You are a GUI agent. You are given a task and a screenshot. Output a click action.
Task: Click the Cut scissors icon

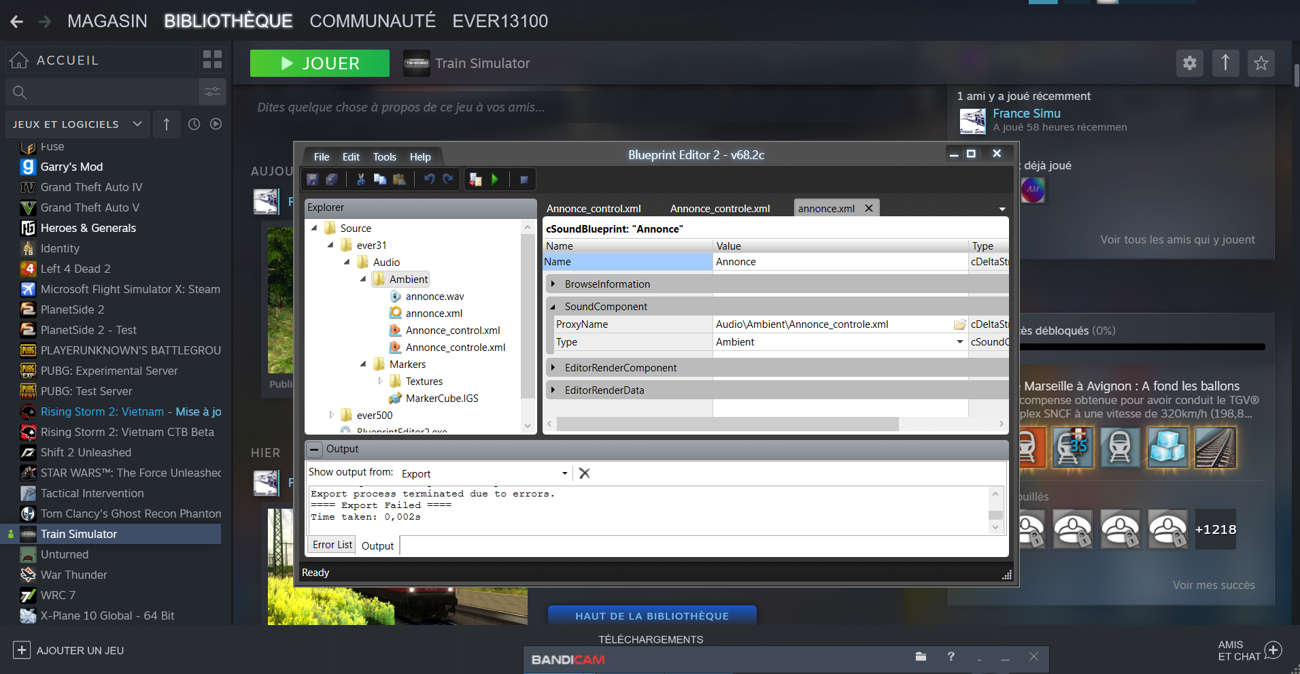pos(361,180)
